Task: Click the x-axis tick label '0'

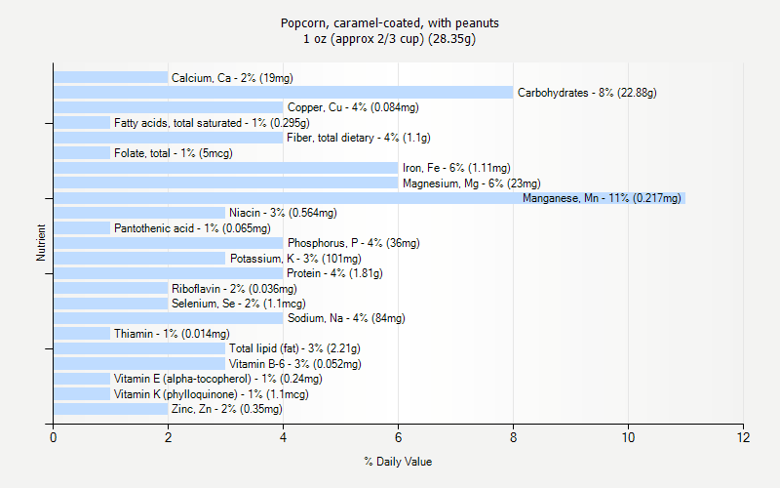Action: 54,437
